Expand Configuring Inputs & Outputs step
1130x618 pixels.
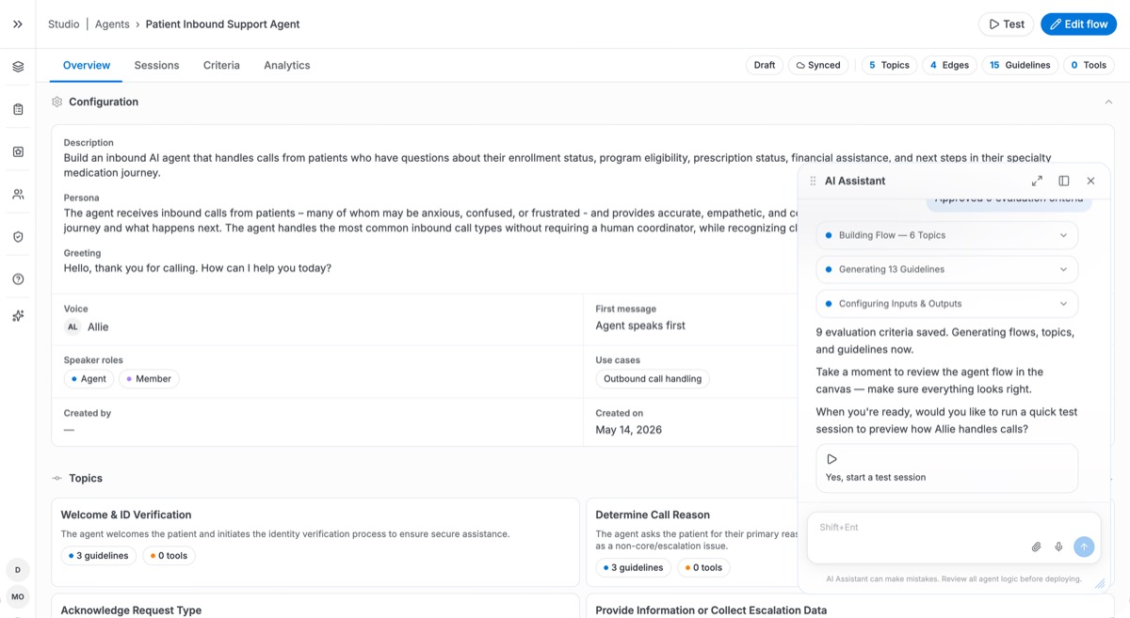click(946, 304)
